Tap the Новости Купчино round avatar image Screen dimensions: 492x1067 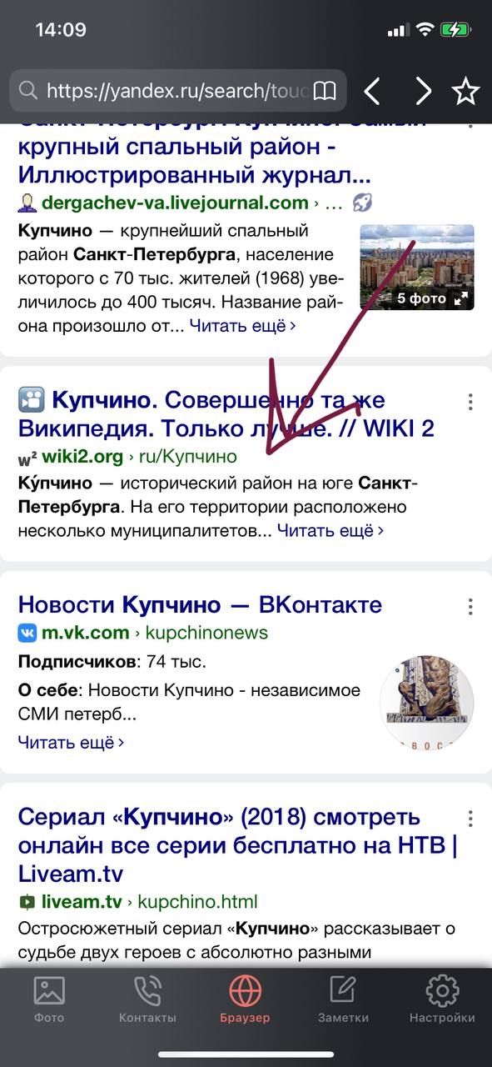[426, 701]
